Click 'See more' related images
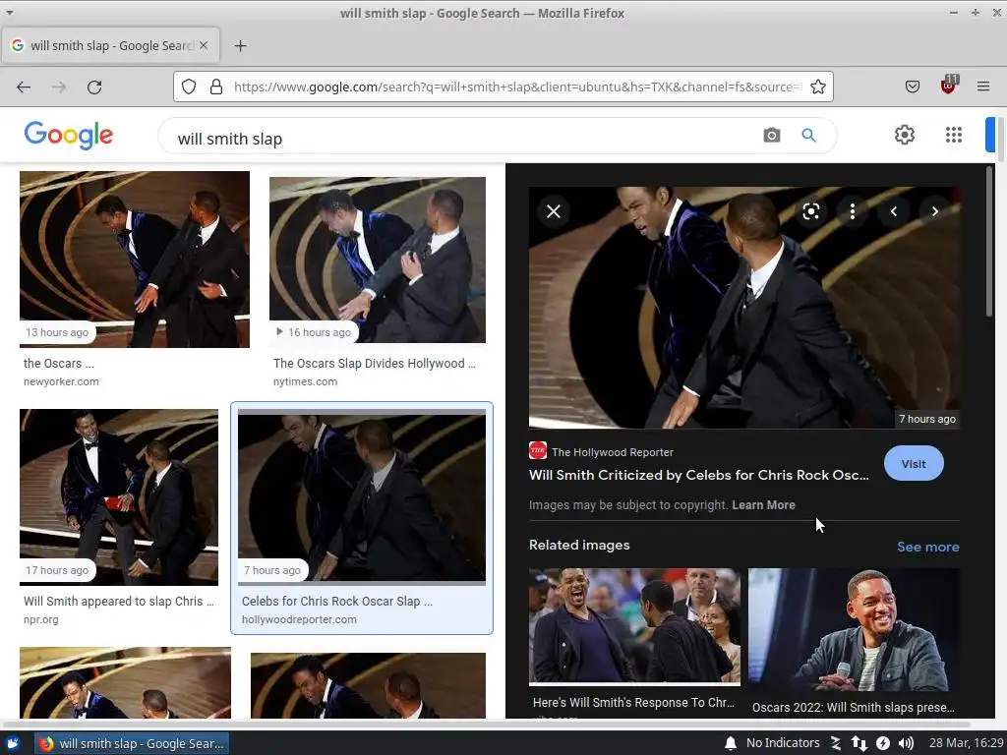 [x=928, y=547]
